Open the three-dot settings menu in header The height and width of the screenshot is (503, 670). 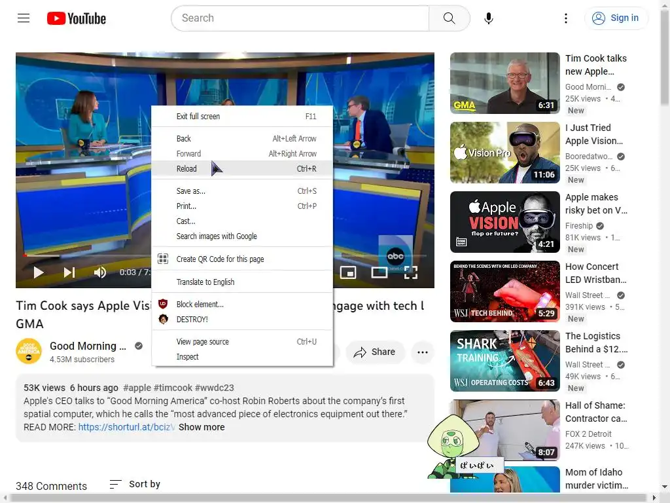(566, 18)
